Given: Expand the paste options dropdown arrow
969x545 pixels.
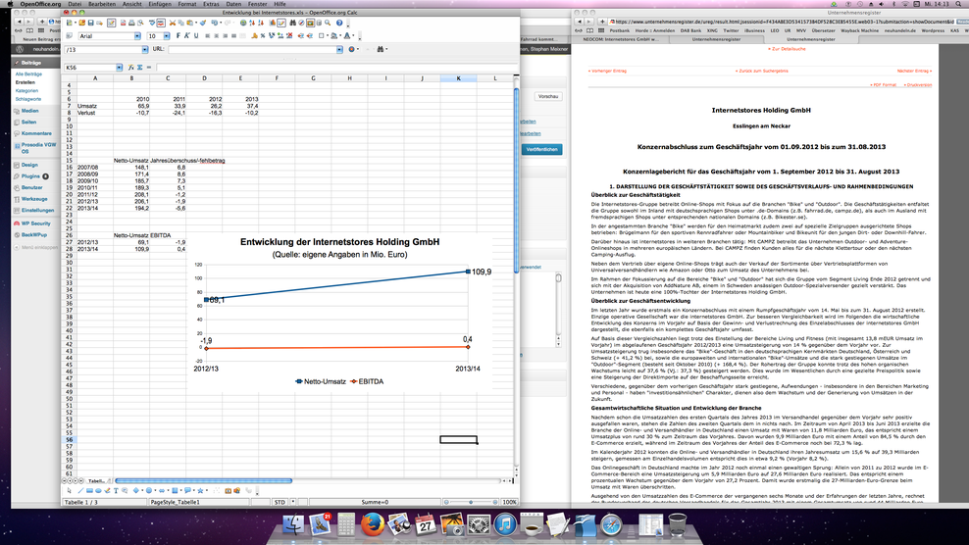Looking at the screenshot, I should click(196, 23).
